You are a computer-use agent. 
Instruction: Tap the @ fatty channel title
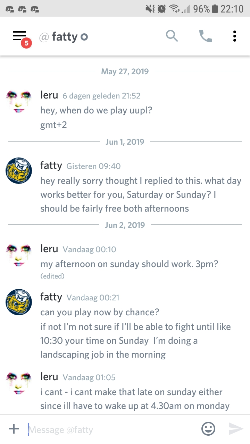(x=64, y=36)
